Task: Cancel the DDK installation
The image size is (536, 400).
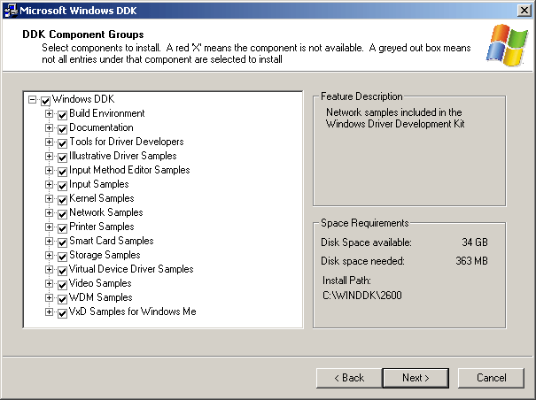Action: click(491, 378)
